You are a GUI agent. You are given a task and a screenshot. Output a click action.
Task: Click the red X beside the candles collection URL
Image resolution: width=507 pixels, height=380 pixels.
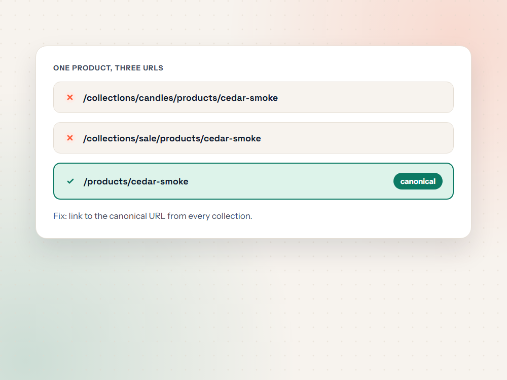pyautogui.click(x=70, y=97)
